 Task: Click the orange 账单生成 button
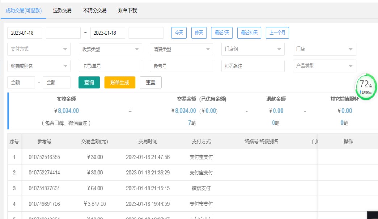(x=120, y=83)
